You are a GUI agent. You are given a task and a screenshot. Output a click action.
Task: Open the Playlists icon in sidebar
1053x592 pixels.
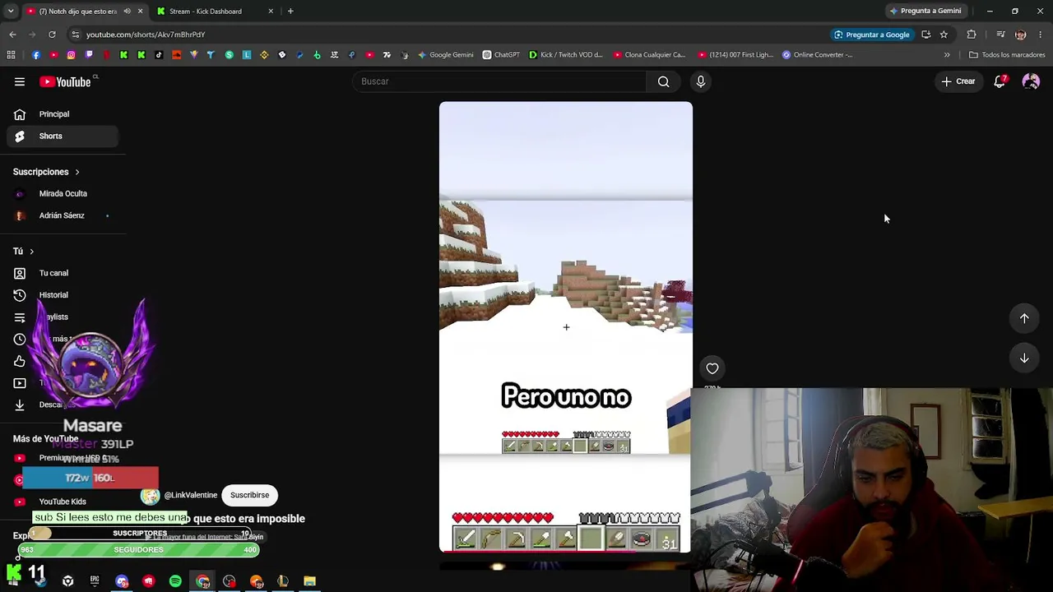(x=20, y=317)
